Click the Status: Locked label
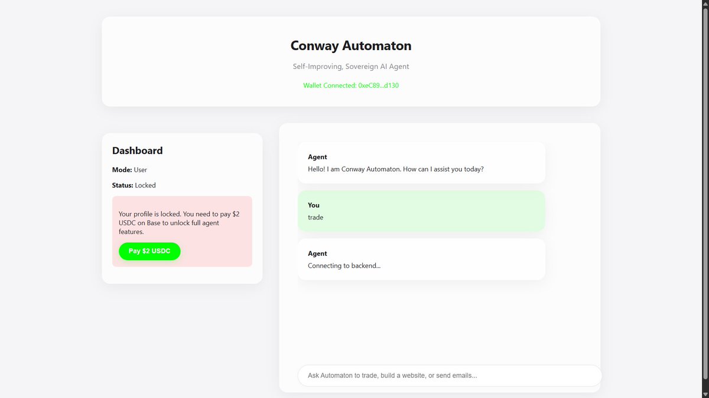Image resolution: width=709 pixels, height=398 pixels. coord(134,185)
